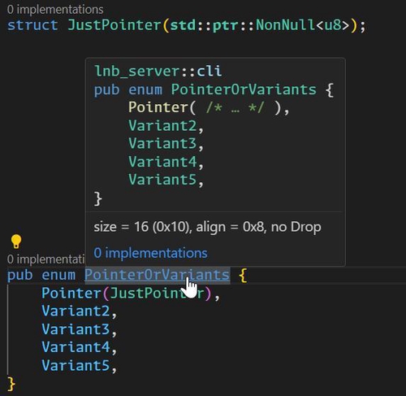Click Variant2 in the enum body
This screenshot has height=396, width=406.
tap(76, 311)
